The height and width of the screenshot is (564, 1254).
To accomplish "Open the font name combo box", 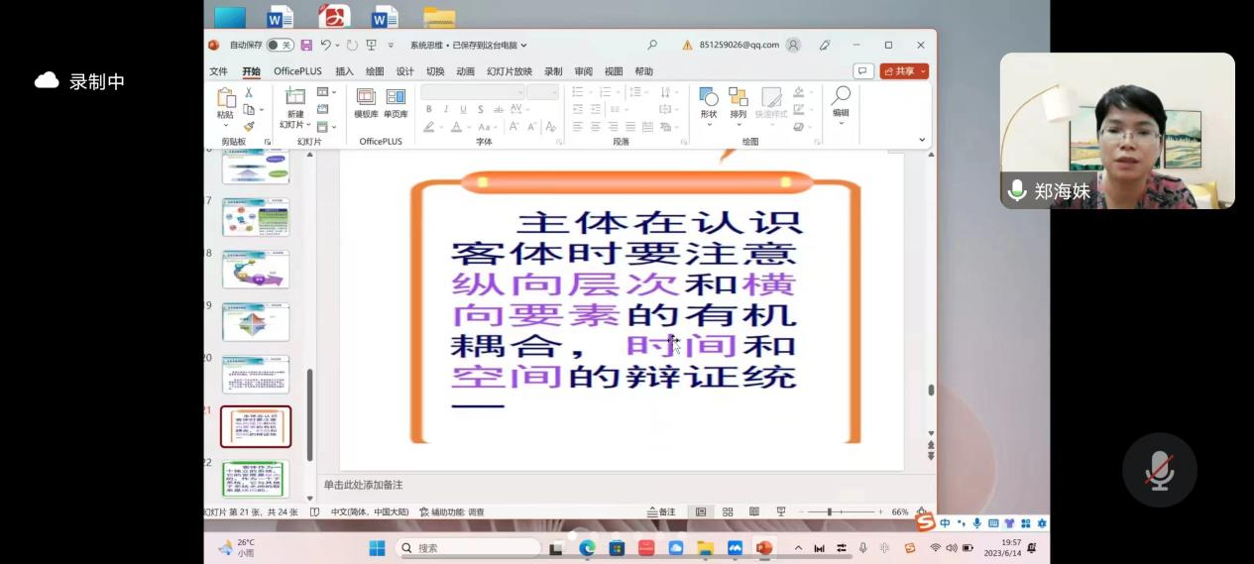I will pyautogui.click(x=473, y=92).
